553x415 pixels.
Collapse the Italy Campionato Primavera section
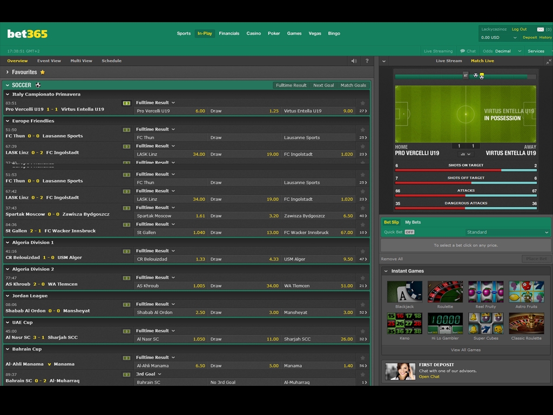point(8,95)
